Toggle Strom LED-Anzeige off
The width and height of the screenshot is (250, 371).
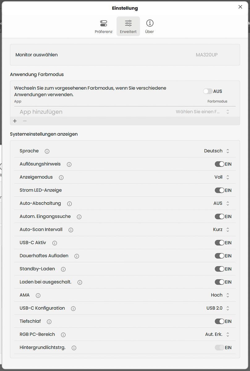coord(219,190)
